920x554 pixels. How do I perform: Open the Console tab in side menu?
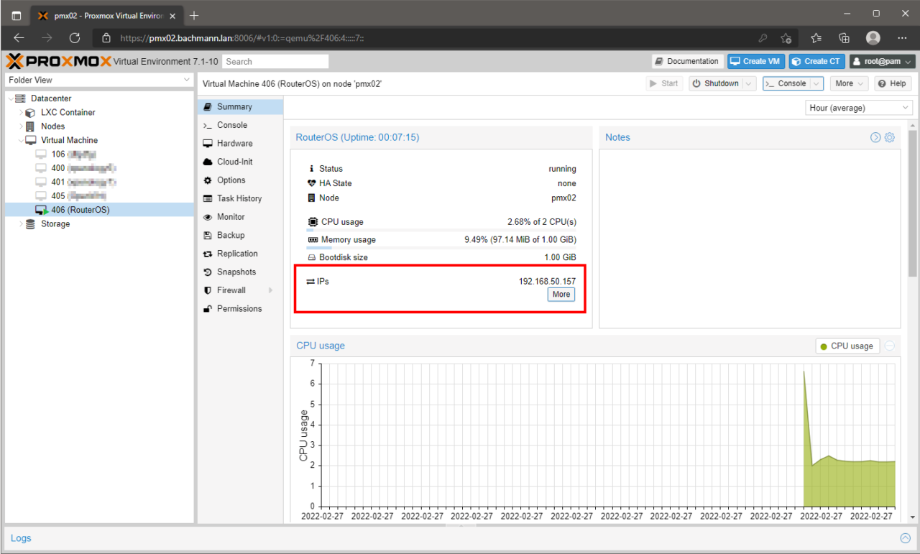(240, 125)
